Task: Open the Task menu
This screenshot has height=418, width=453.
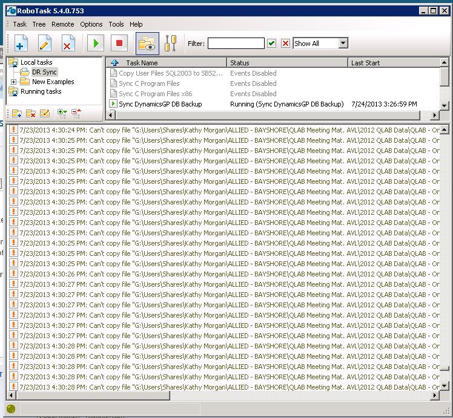Action: click(x=19, y=24)
